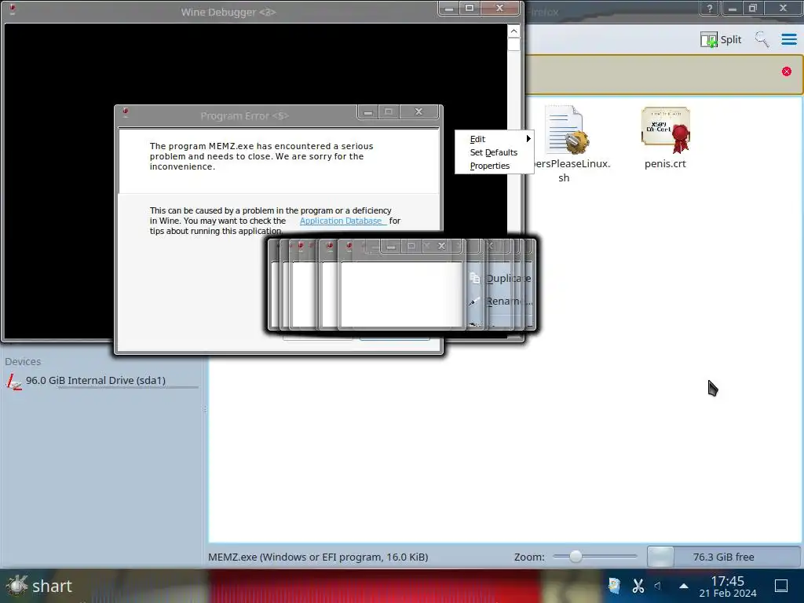This screenshot has width=804, height=603.
Task: Click the Wine Debugger scrollbar up arrow
Action: click(x=513, y=31)
